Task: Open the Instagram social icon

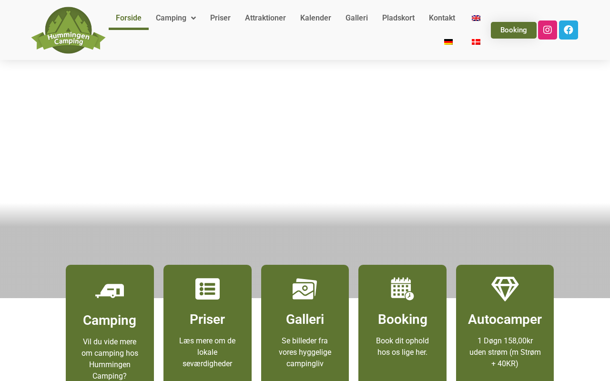Action: click(x=547, y=30)
